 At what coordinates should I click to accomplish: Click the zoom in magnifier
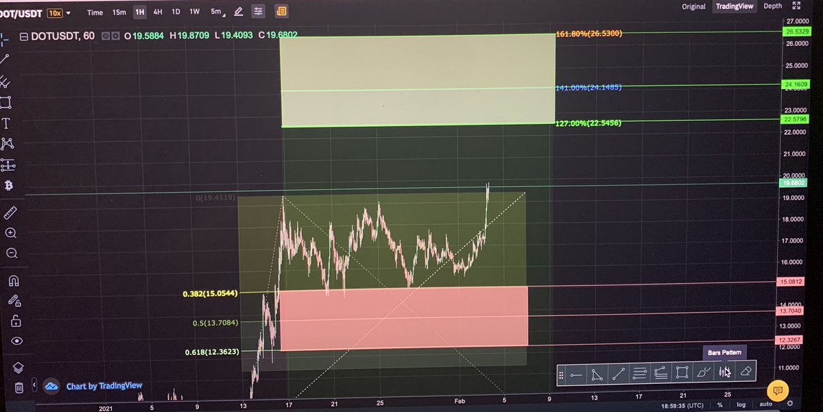[12, 233]
